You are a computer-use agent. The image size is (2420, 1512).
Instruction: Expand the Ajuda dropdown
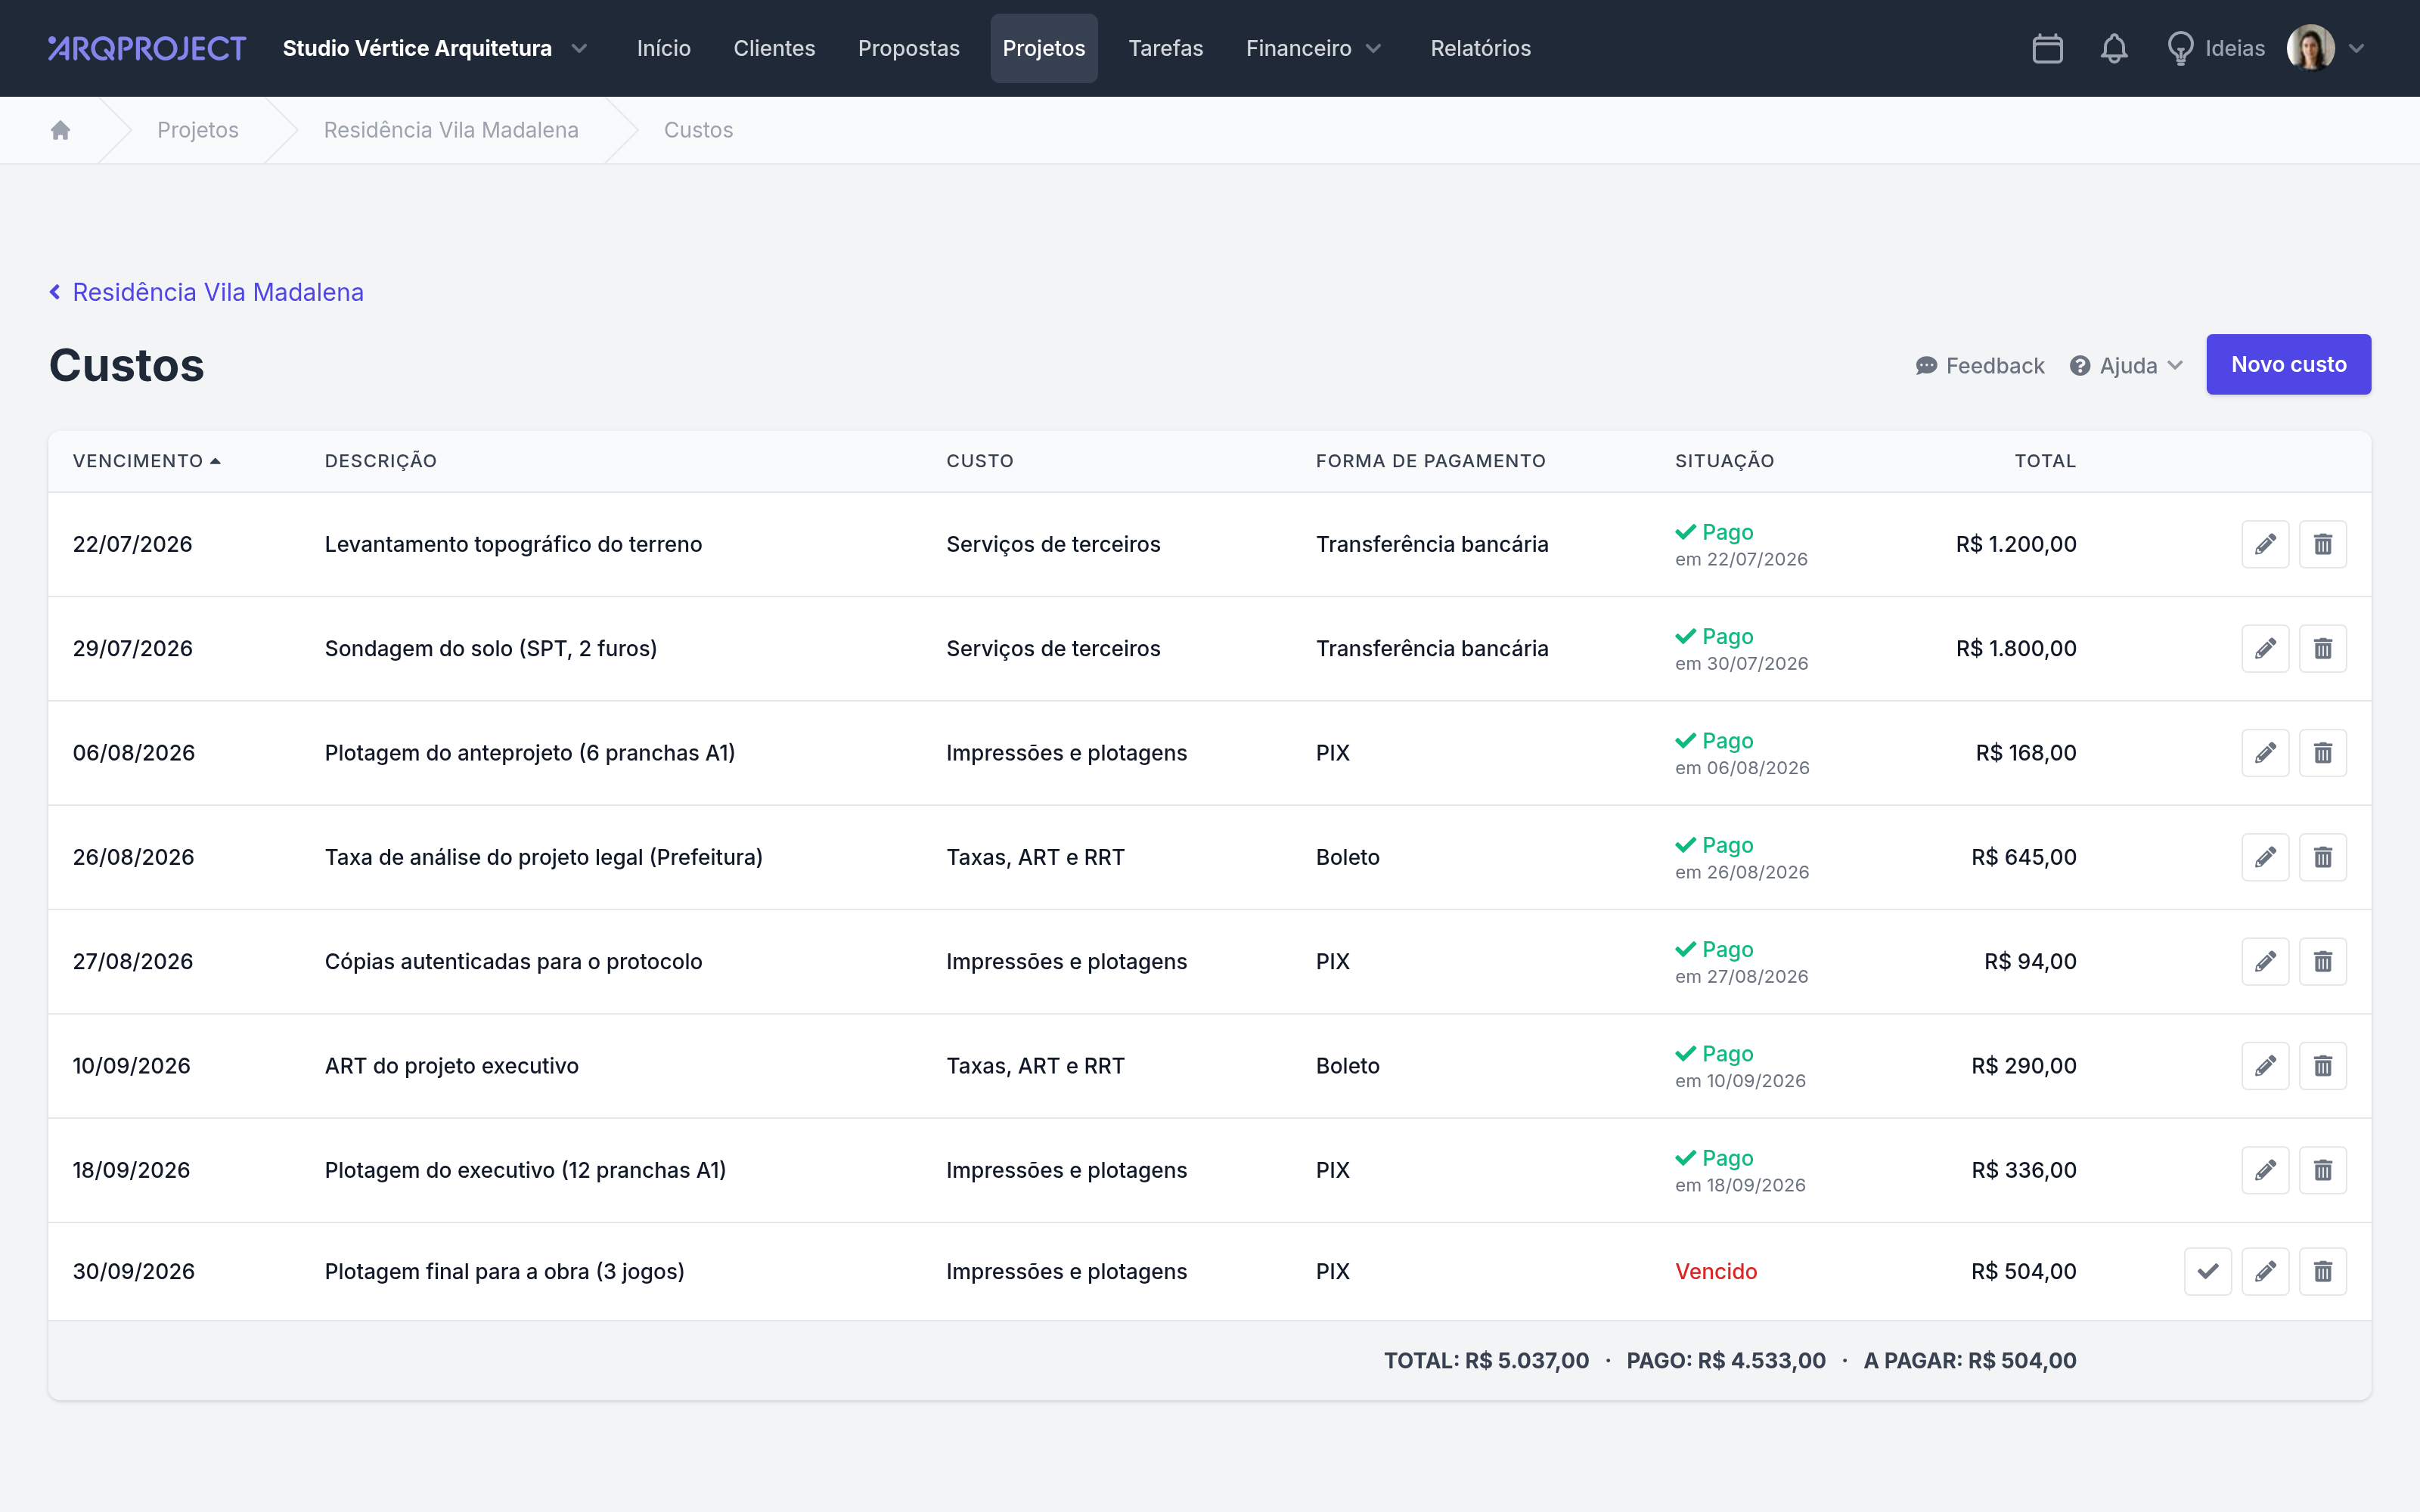[2126, 365]
